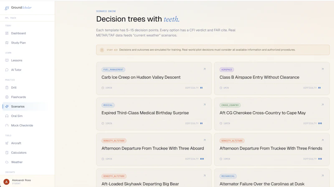Click clock icon on Carb Ice Creep card
334x187 pixels.
point(103,88)
